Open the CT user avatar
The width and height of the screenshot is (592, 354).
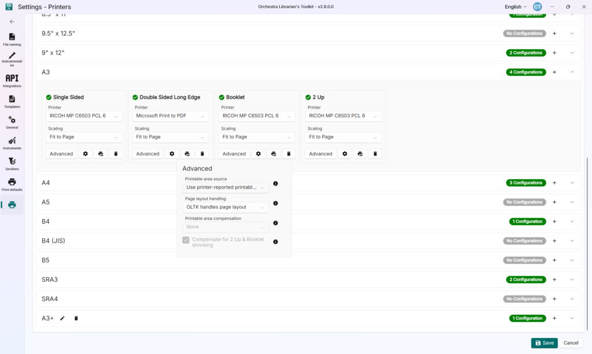pos(537,7)
